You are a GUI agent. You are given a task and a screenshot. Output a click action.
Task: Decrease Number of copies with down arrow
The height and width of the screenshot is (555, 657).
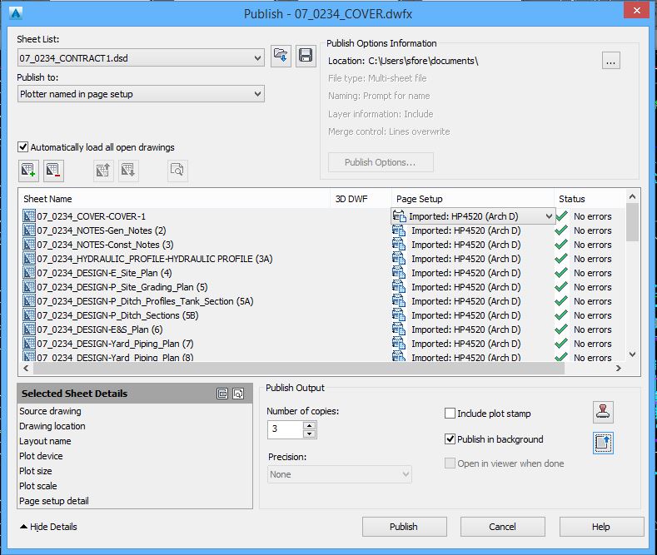(x=309, y=434)
